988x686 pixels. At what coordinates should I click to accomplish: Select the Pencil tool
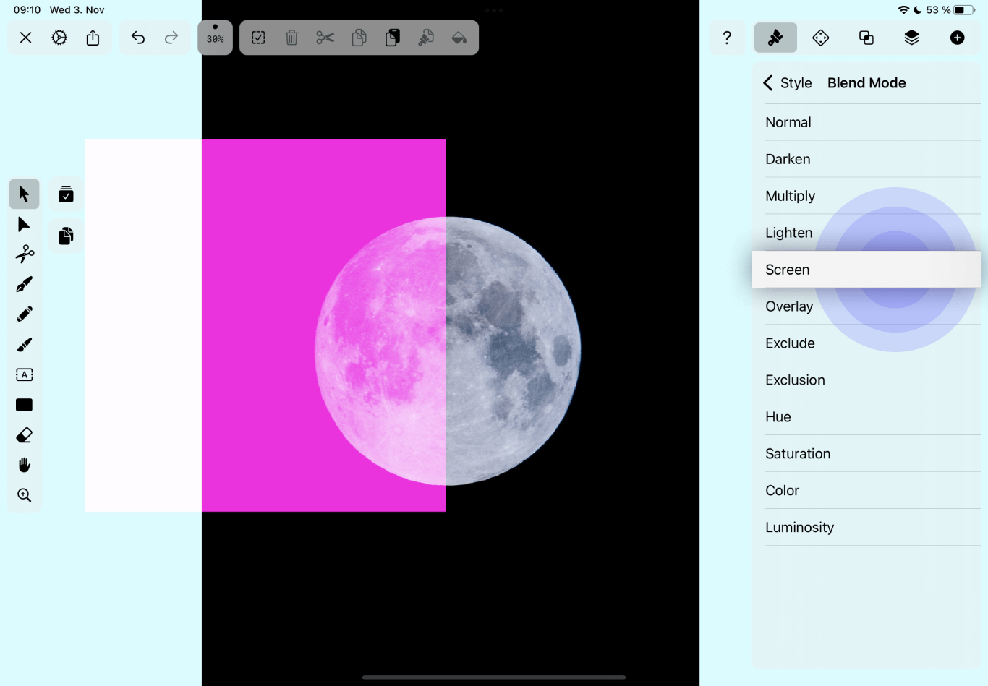tap(24, 314)
